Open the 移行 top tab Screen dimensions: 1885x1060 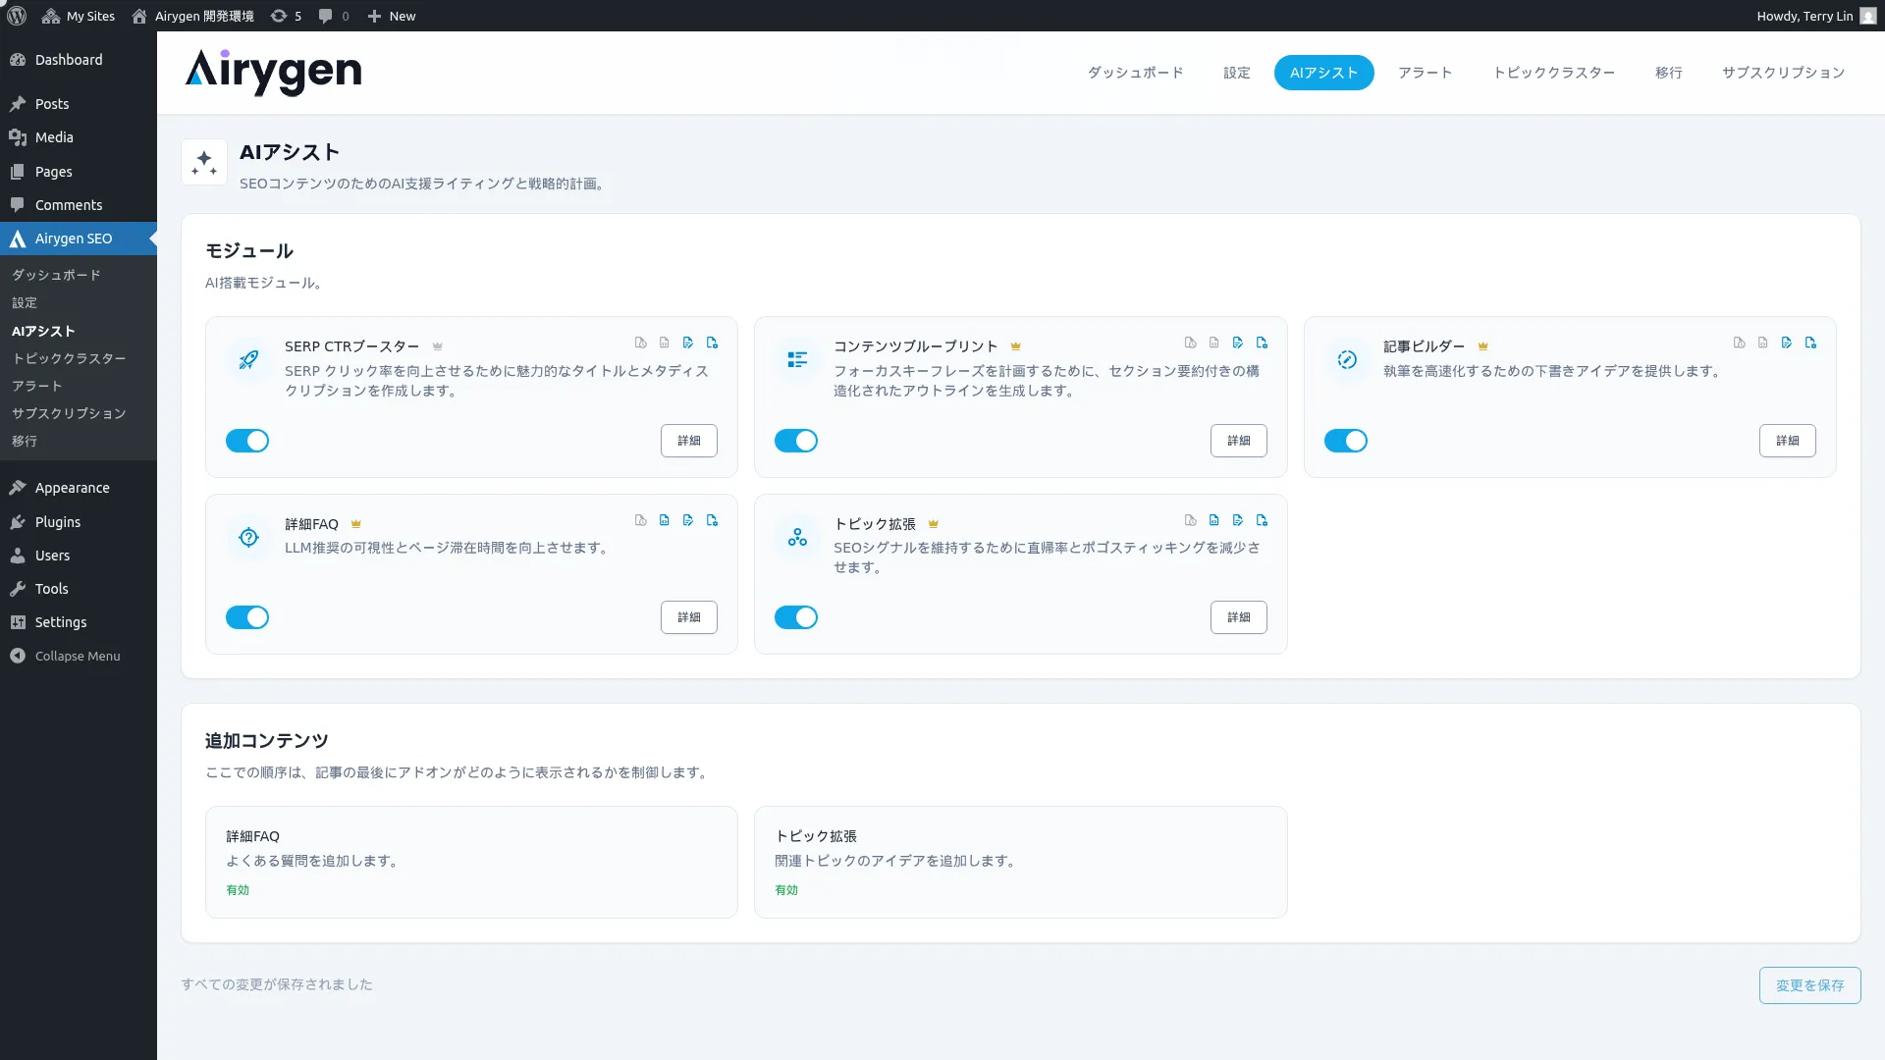click(1669, 73)
